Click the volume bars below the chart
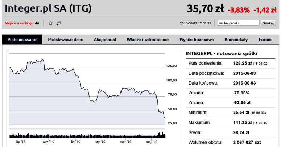The height and width of the screenshot is (147, 285). point(87,135)
